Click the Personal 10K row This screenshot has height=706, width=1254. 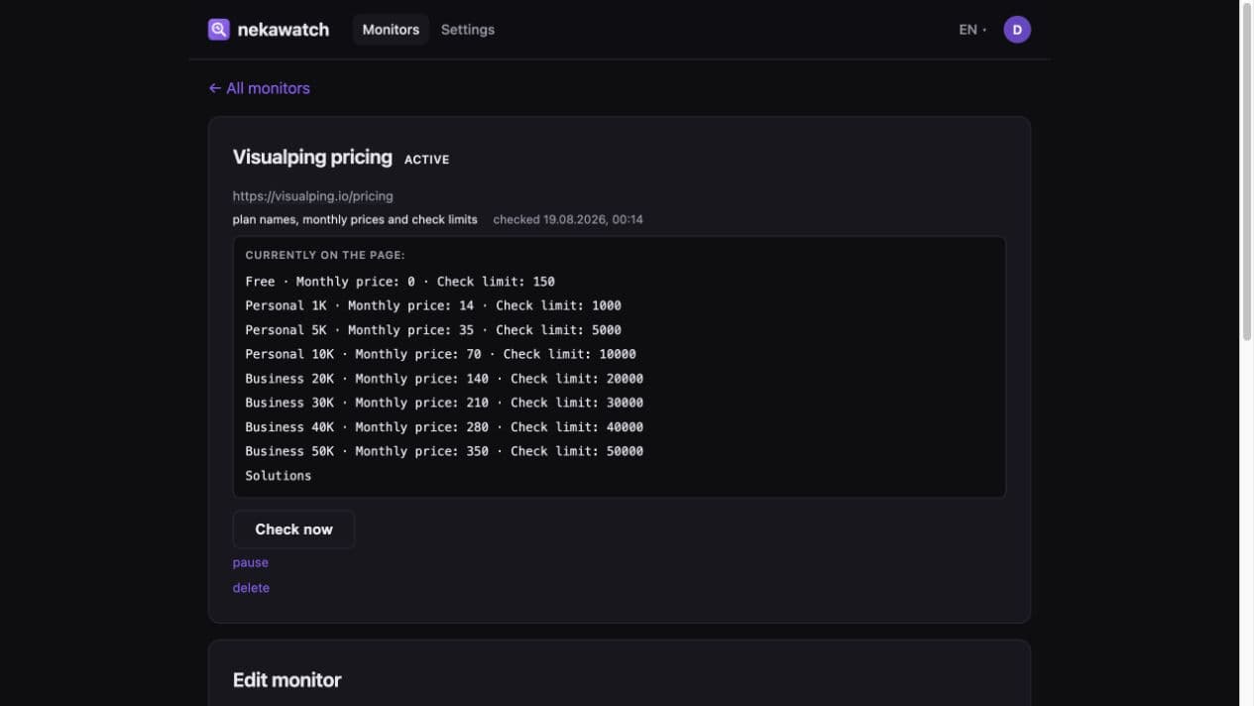441,354
